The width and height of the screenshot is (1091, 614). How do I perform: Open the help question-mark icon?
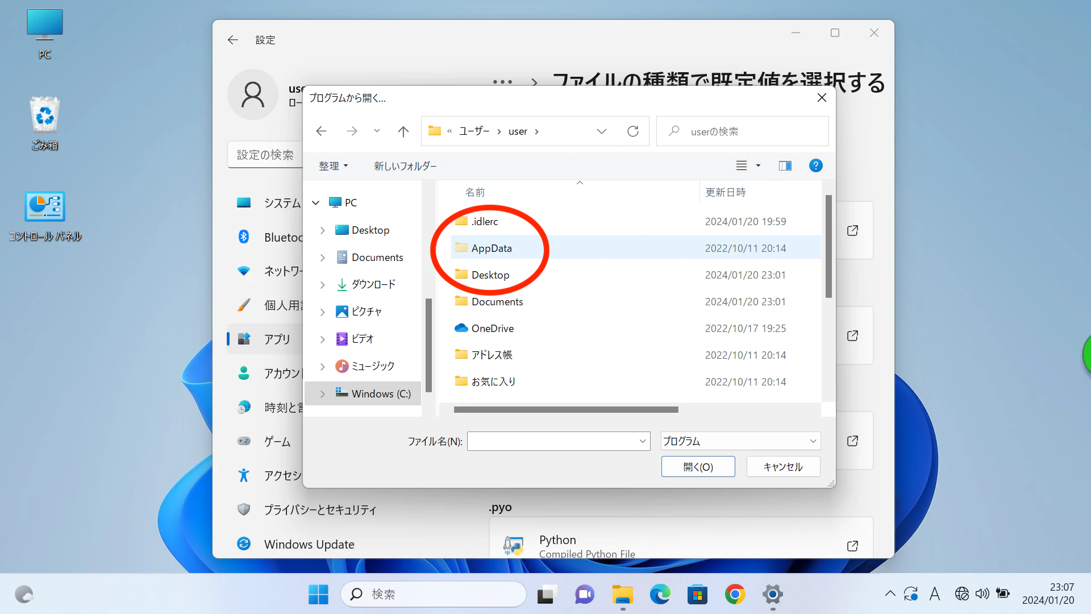tap(815, 165)
